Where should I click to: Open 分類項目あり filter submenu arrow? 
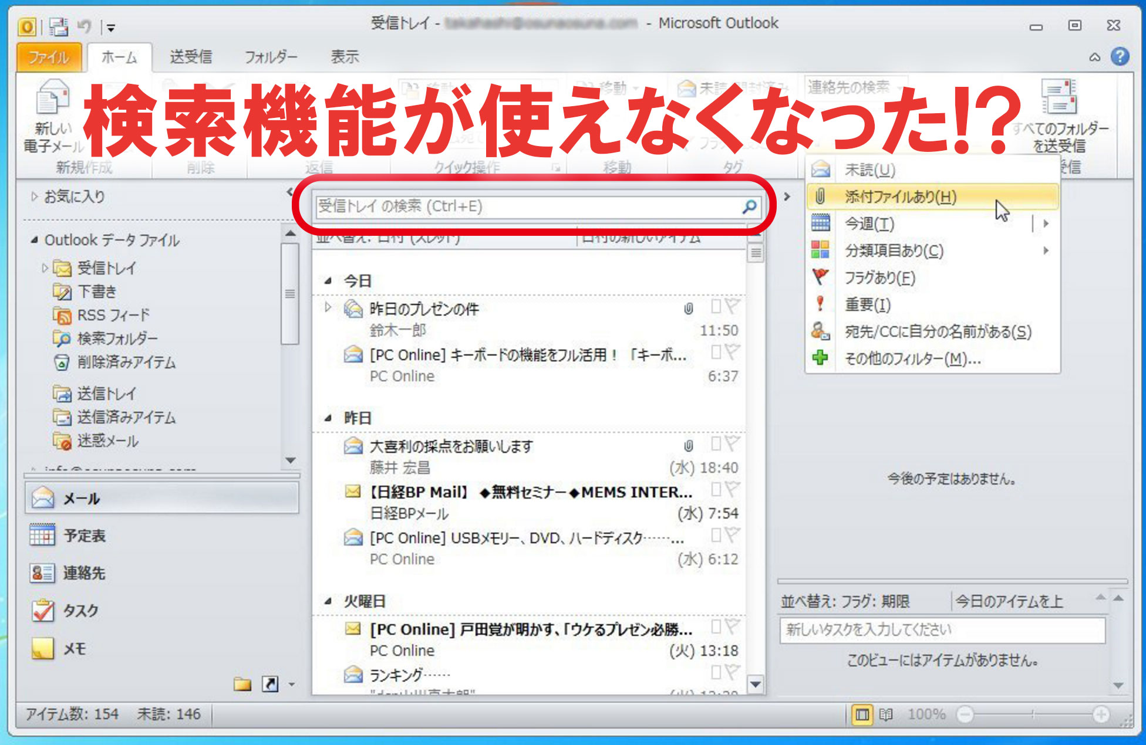(1046, 250)
